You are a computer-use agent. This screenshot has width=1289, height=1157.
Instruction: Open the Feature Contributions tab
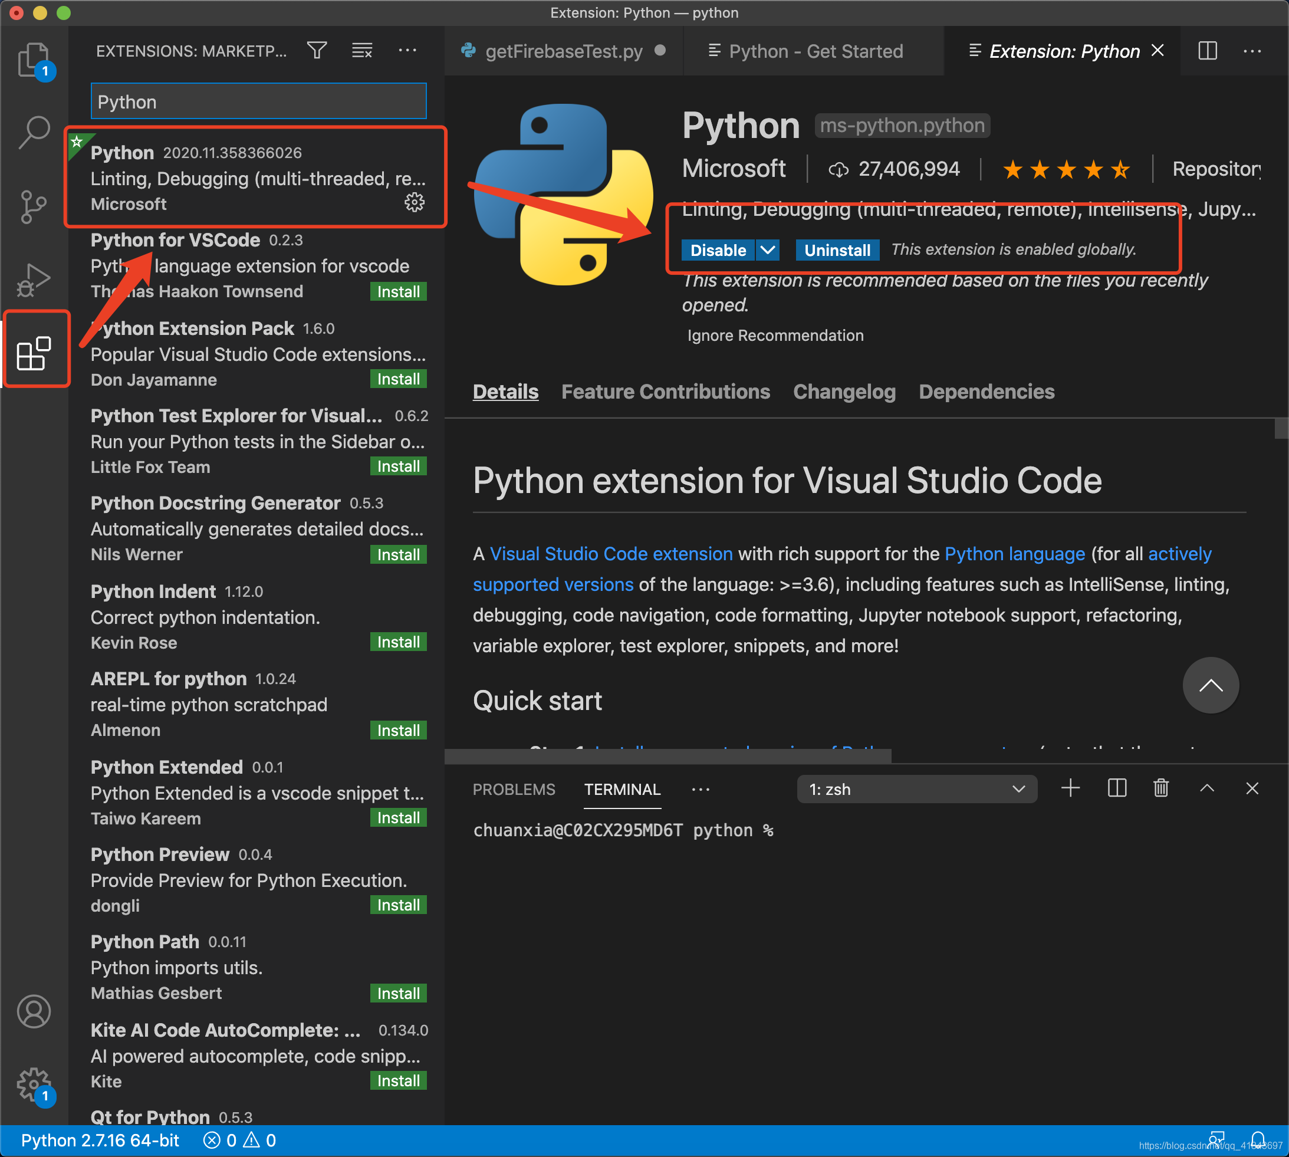click(x=666, y=392)
